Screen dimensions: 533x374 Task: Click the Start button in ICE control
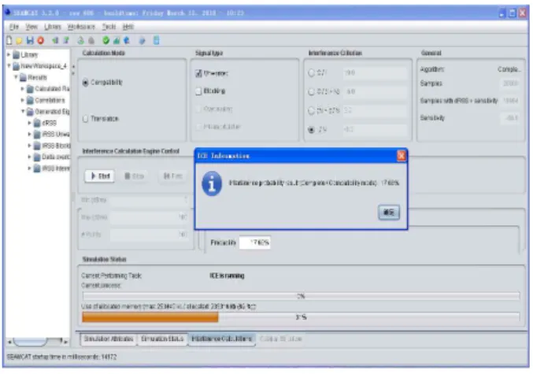coord(100,176)
